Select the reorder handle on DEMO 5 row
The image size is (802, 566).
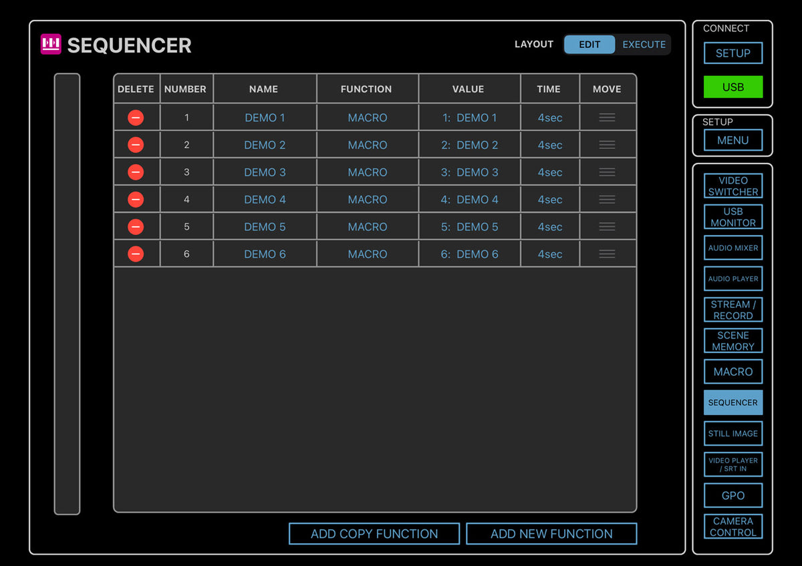coord(607,227)
